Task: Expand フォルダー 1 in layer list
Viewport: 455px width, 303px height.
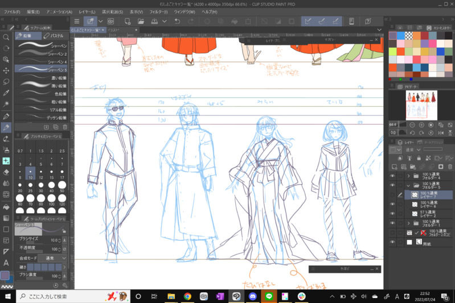Action: (408, 223)
